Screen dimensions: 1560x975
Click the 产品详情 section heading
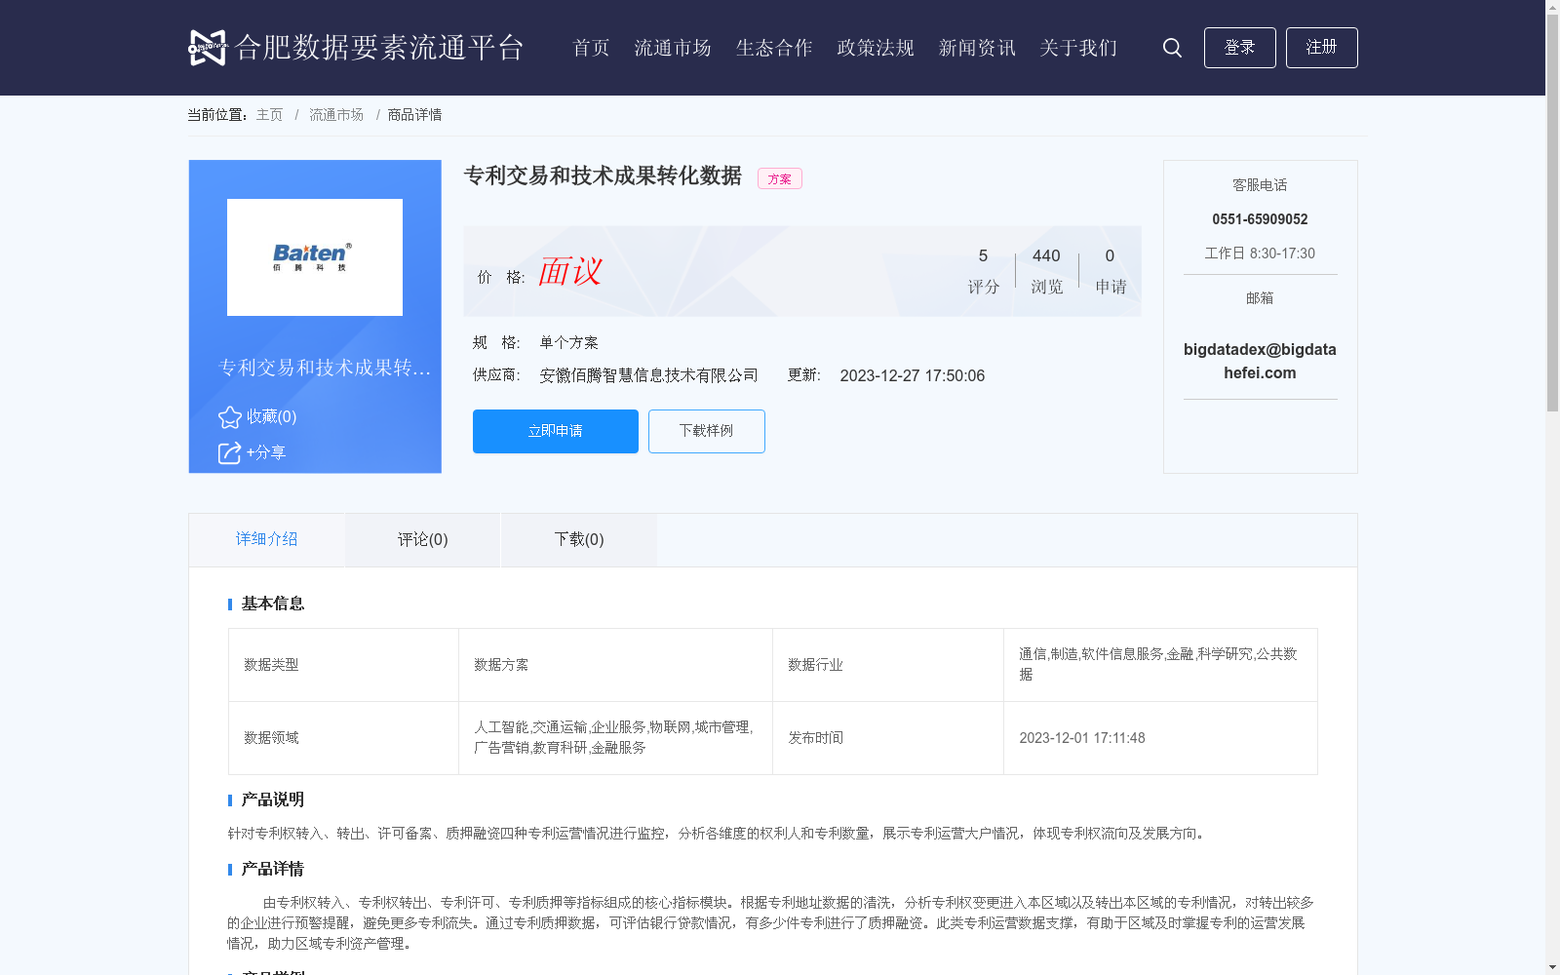pos(273,870)
